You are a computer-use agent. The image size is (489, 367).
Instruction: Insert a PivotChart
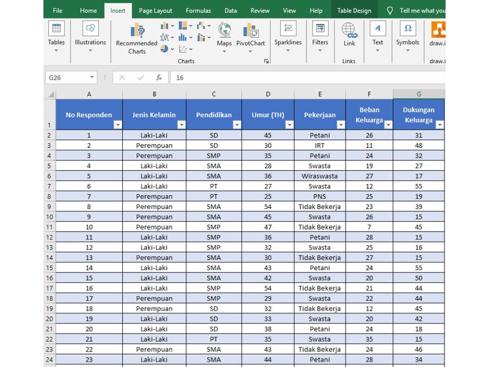(x=250, y=36)
